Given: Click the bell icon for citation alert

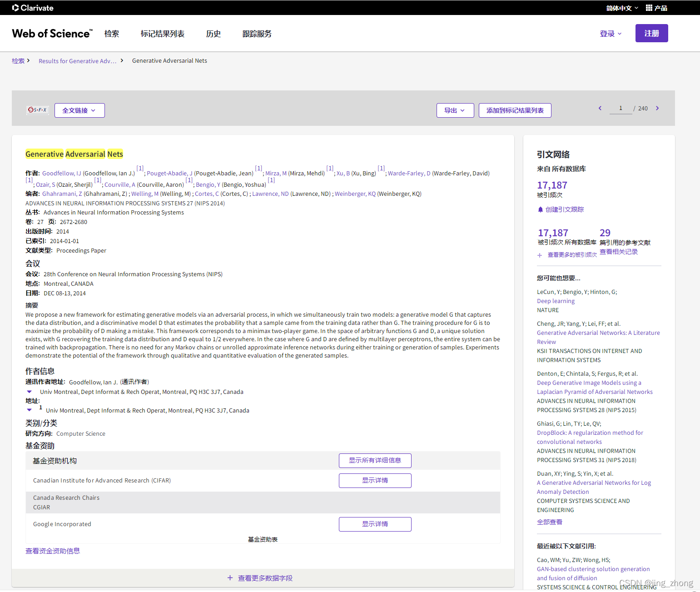Looking at the screenshot, I should [x=540, y=209].
